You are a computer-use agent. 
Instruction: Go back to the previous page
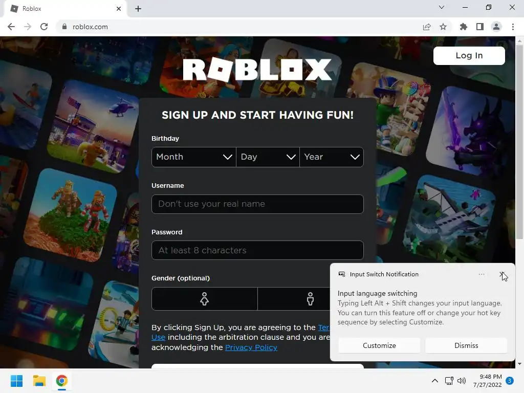point(11,27)
